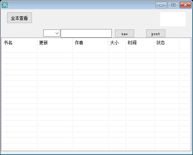This screenshot has height=155, width=193.
Task: Click the sao button
Action: point(125,33)
